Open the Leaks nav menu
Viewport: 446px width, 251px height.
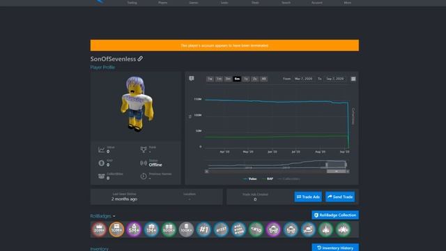tap(224, 3)
